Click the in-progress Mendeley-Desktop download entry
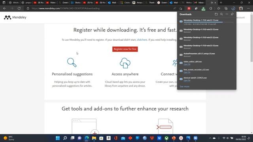Viewport: 253px width, 142px height. click(207, 22)
